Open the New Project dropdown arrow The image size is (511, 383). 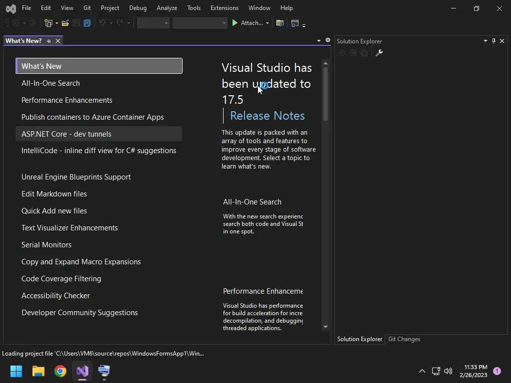pos(57,23)
